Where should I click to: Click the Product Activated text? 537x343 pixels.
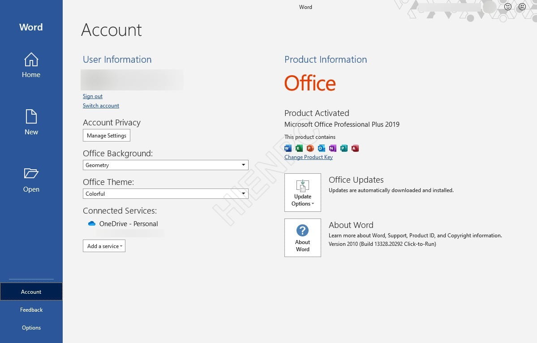pyautogui.click(x=317, y=113)
